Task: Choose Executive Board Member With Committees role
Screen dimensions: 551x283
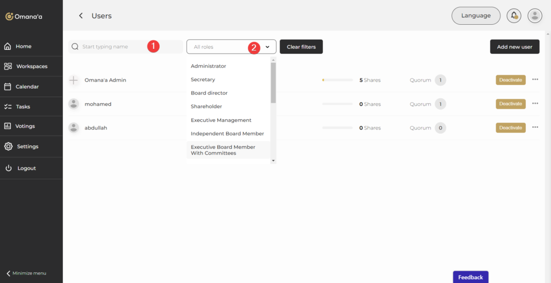Action: tap(223, 150)
